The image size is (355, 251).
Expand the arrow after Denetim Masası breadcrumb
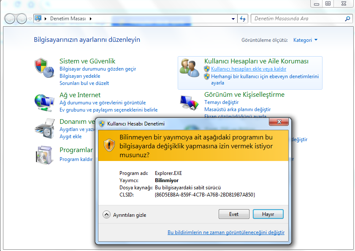tap(91, 19)
